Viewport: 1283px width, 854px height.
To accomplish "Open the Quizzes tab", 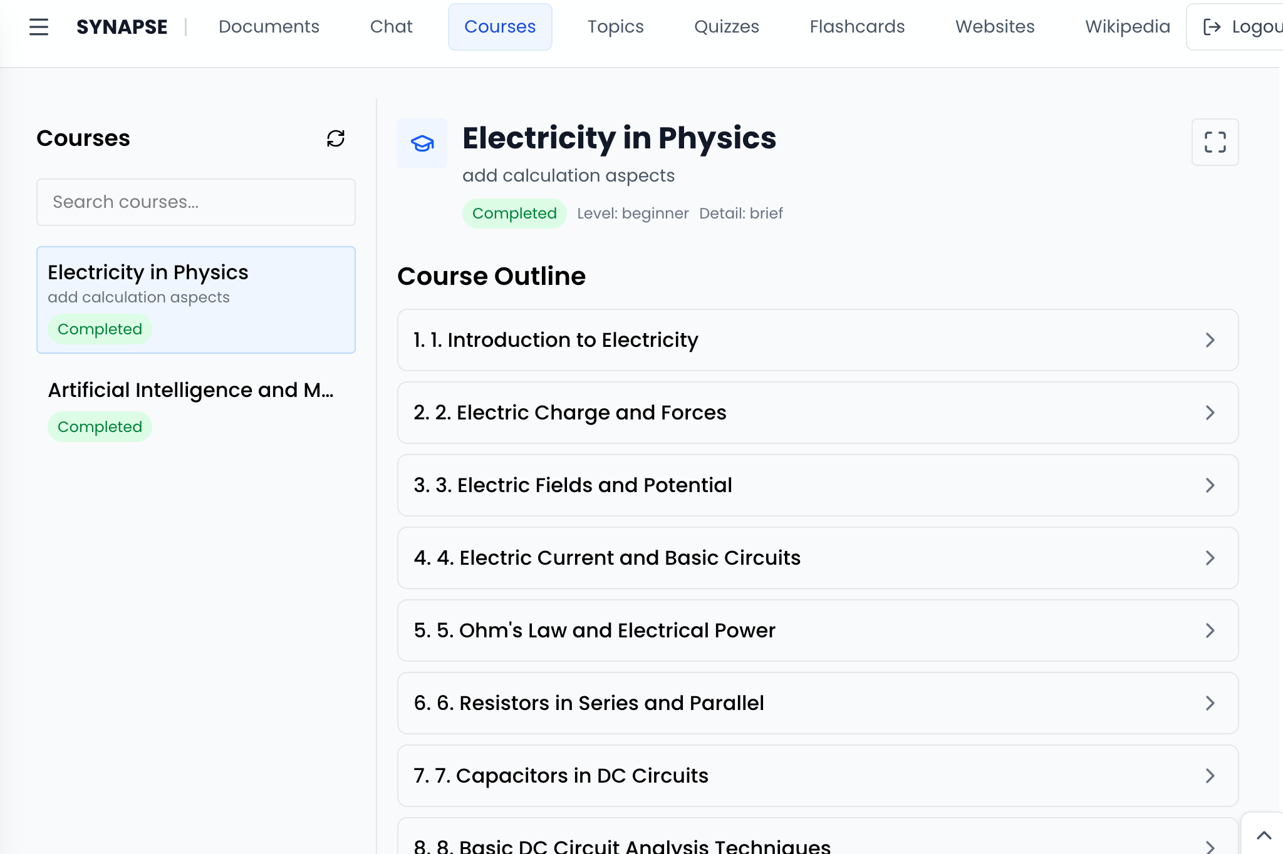I will click(x=726, y=27).
